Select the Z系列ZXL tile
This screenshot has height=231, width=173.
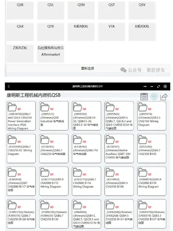pos(20,53)
